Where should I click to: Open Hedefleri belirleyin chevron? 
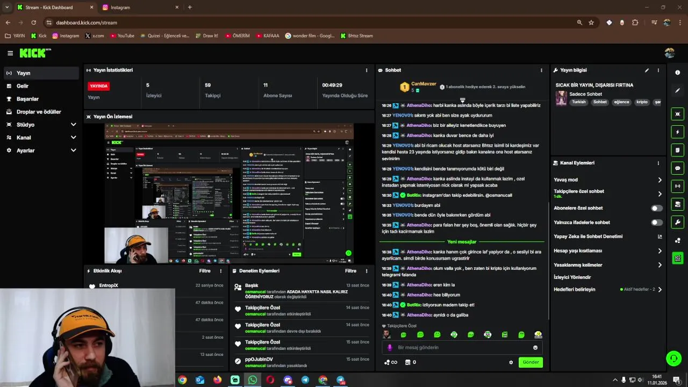tap(660, 290)
